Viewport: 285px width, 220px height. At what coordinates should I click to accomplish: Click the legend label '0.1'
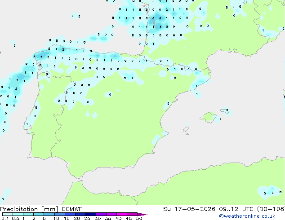[5, 218]
